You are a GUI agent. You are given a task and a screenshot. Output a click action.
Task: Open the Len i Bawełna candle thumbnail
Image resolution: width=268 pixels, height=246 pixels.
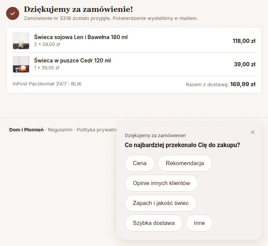[21, 41]
